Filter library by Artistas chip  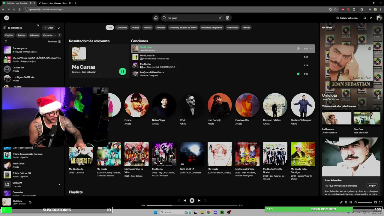pos(22,35)
